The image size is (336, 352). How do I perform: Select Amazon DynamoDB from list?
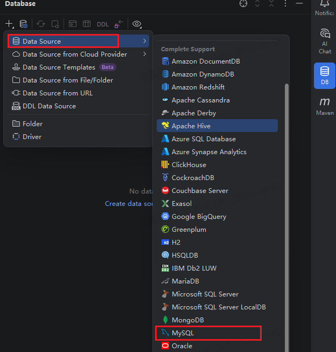[x=217, y=74]
